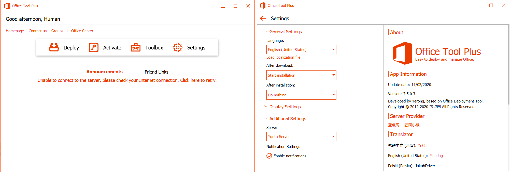Click the Version: 7.5.0.3 text
Image resolution: width=512 pixels, height=173 pixels.
(402, 94)
